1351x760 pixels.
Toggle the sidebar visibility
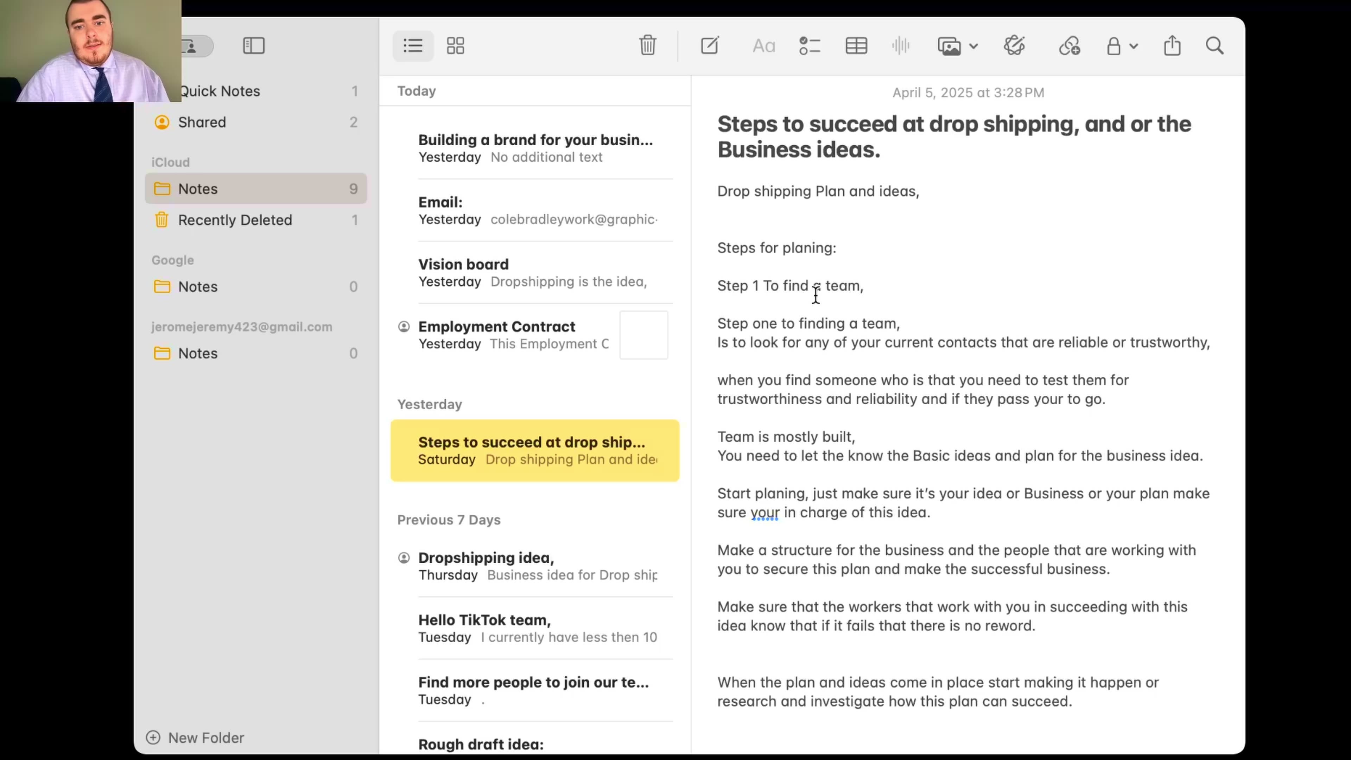click(x=253, y=46)
